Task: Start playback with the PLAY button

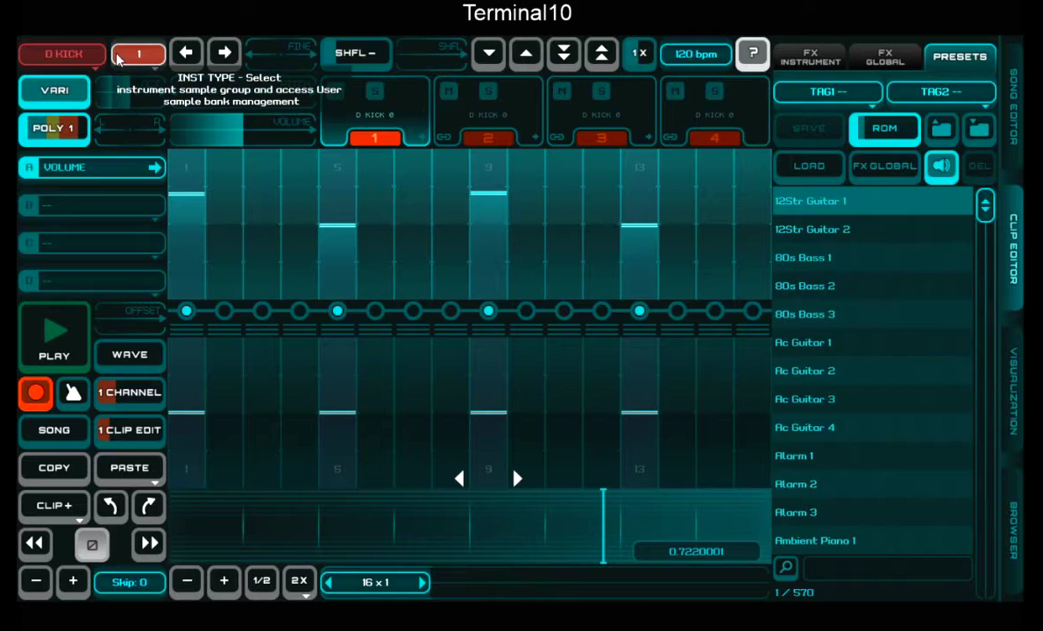Action: pyautogui.click(x=54, y=337)
